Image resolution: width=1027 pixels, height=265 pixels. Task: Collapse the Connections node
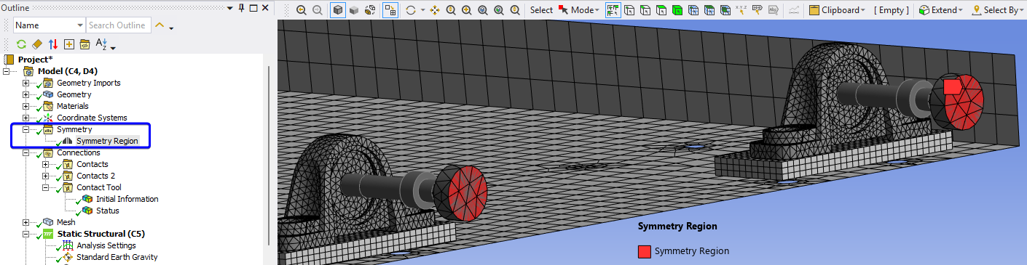[x=26, y=152]
